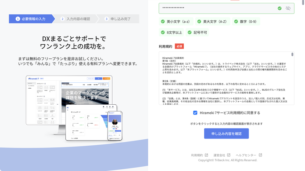Click external link icon beside 運営会社

(x=229, y=155)
